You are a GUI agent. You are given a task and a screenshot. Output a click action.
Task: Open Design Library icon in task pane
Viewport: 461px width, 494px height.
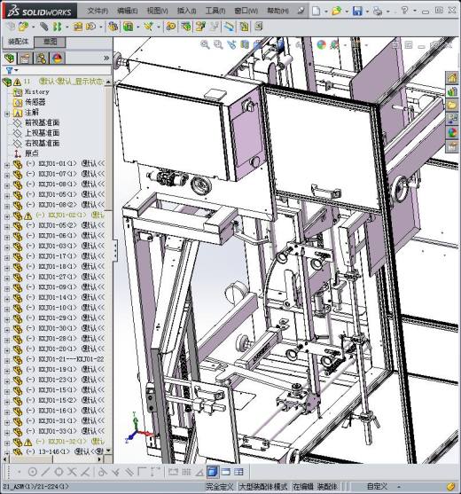452,91
